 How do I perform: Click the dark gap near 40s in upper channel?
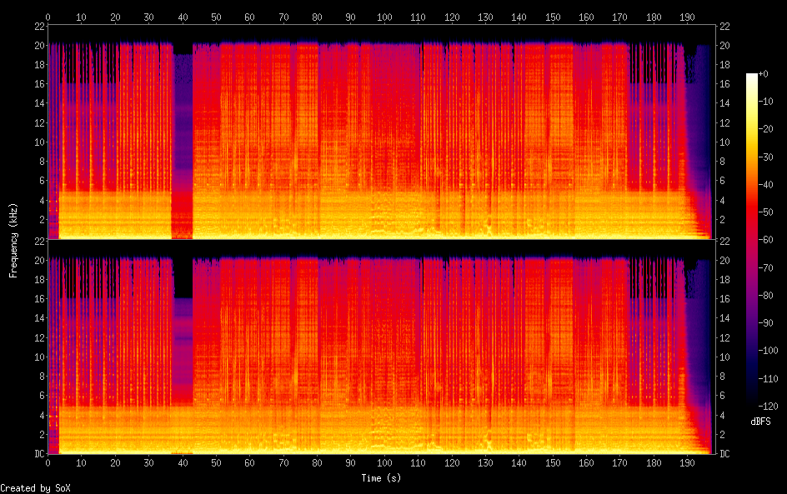pos(182,47)
